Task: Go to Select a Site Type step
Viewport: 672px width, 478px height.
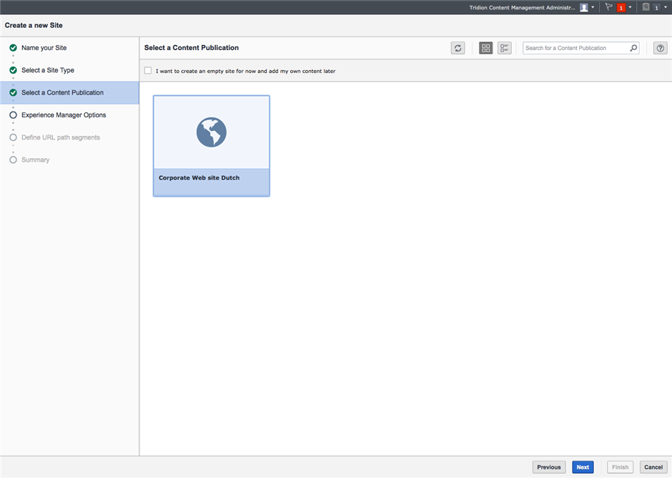Action: 47,70
